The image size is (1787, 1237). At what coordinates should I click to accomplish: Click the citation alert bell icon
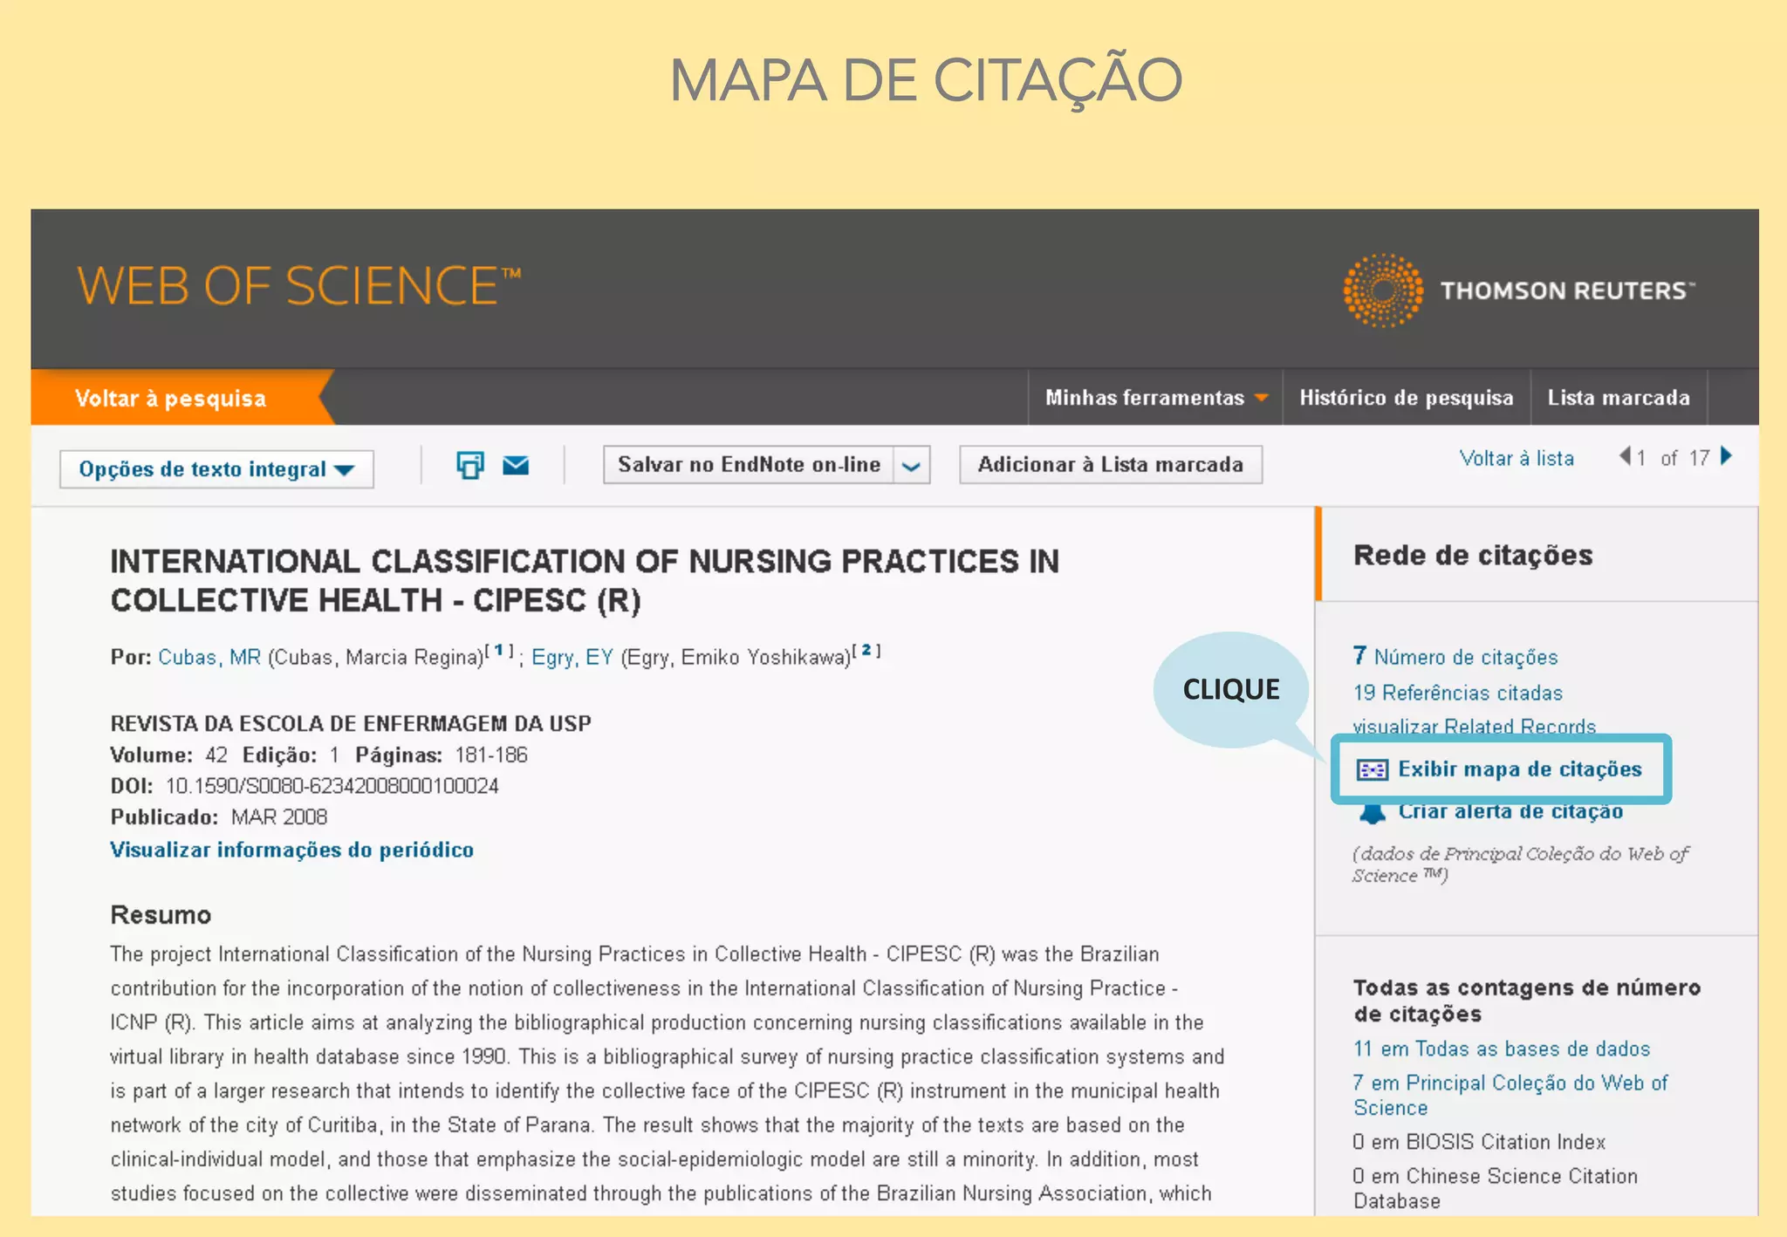pyautogui.click(x=1373, y=813)
